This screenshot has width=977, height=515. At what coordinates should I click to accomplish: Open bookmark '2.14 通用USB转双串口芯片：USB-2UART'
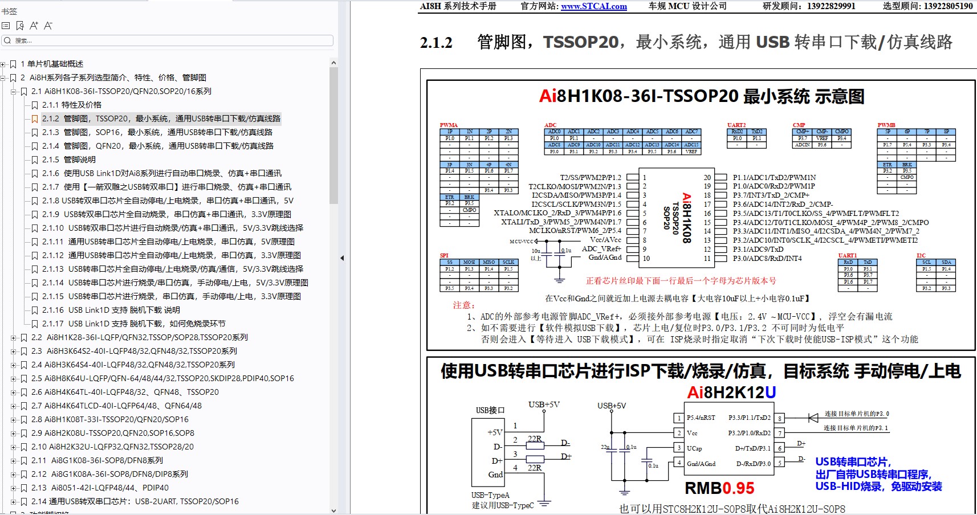tap(135, 501)
